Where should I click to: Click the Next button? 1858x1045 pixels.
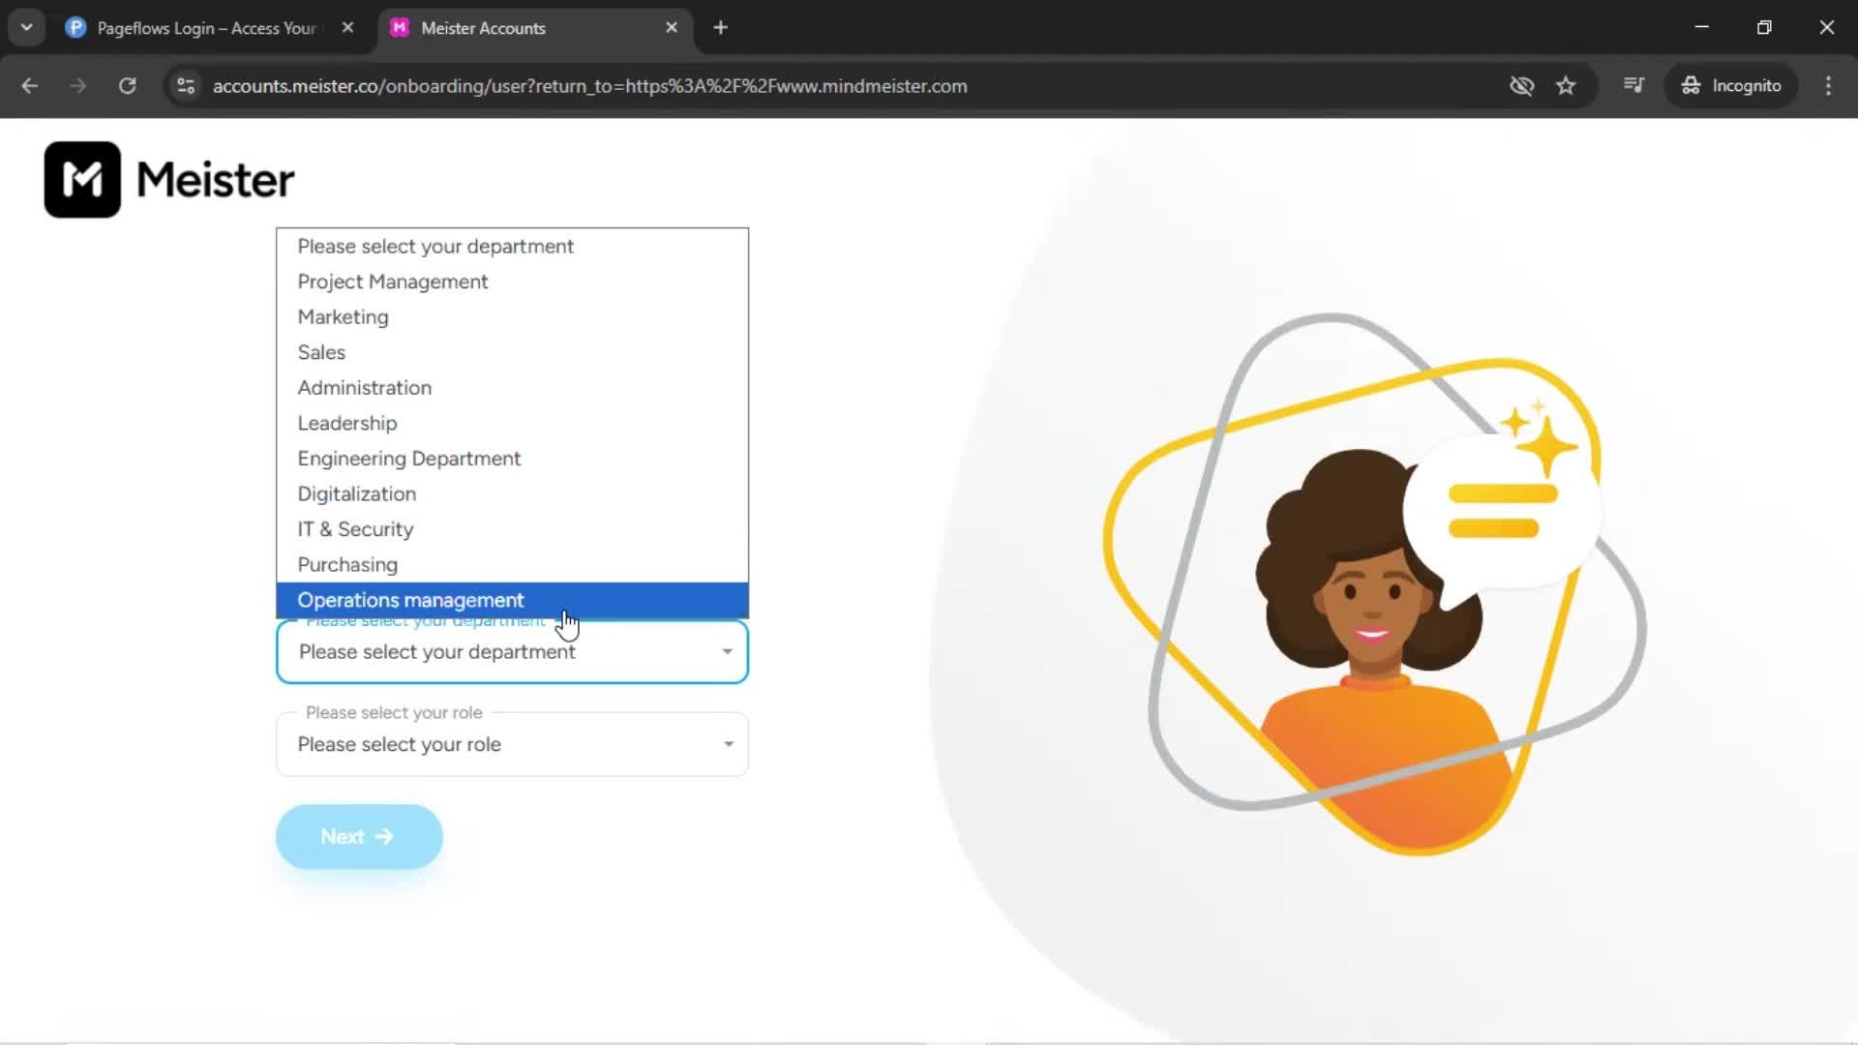click(359, 837)
